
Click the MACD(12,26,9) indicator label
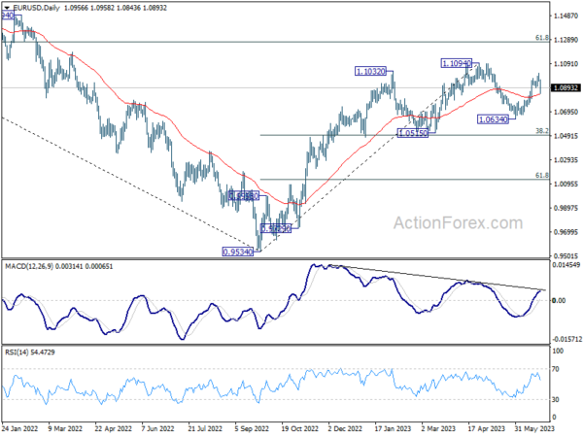pyautogui.click(x=29, y=266)
